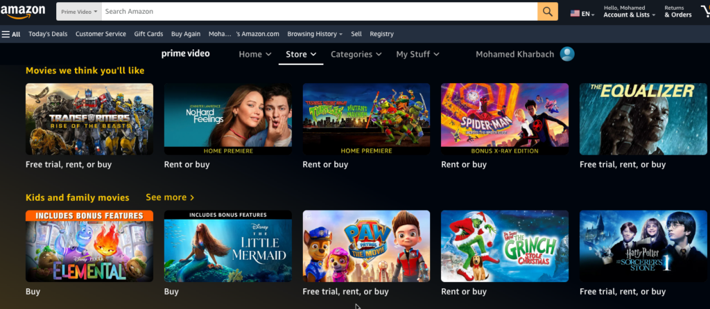Open the Harry Potter Sorcerer's Stone thumbnail
This screenshot has height=309, width=710.
point(643,246)
